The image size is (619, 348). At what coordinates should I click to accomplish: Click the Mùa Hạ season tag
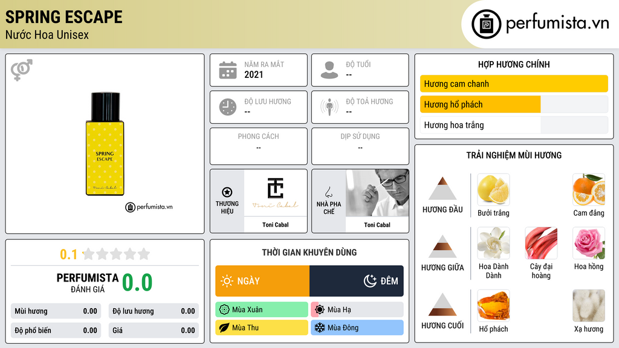(357, 310)
